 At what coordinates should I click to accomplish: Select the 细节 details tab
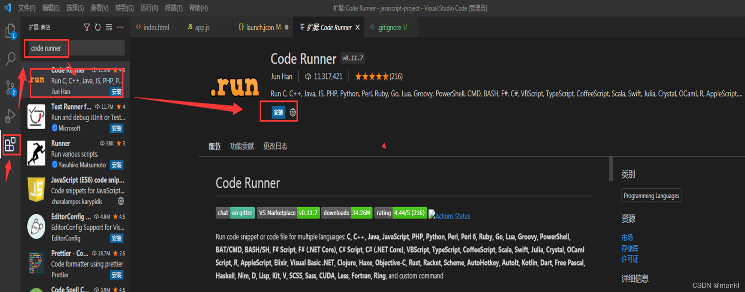(x=214, y=146)
